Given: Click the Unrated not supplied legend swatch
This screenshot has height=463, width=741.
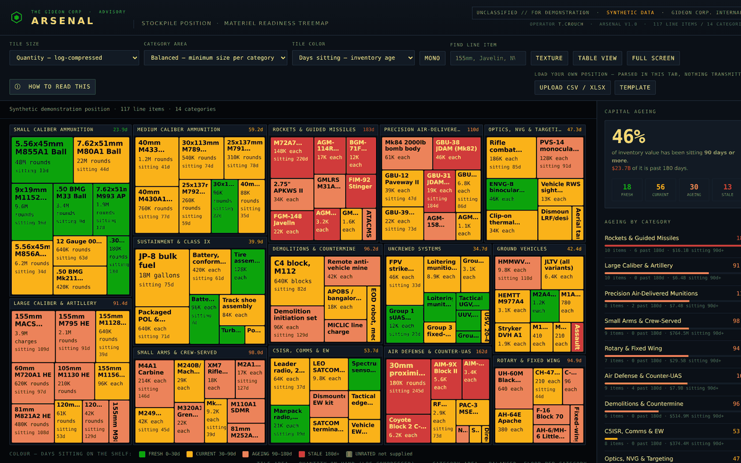Looking at the screenshot, I should pyautogui.click(x=349, y=454).
